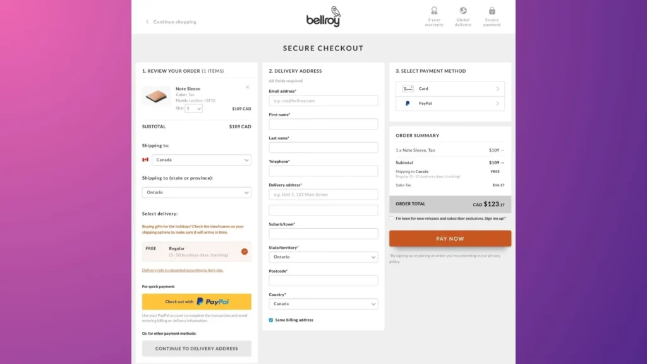Screen dimensions: 647x364
Task: Click the back chevron beside Continue shopping
Action: [x=146, y=21]
